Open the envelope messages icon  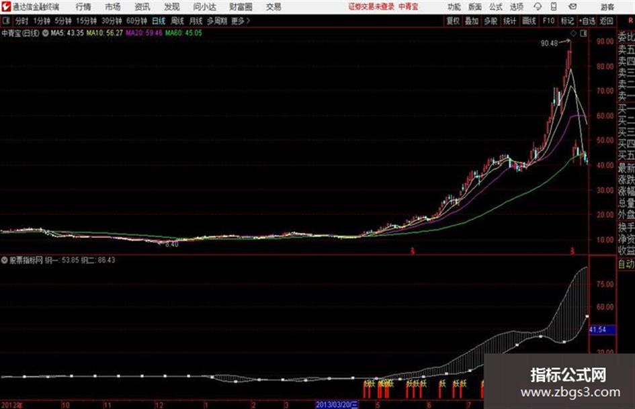click(x=573, y=7)
